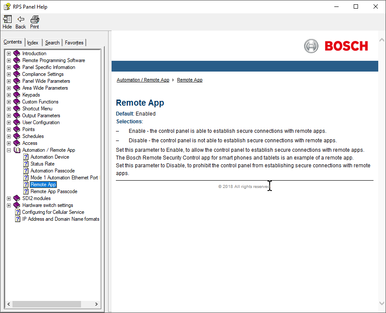Click the Configuring for Cellular Service page icon

tap(18, 212)
